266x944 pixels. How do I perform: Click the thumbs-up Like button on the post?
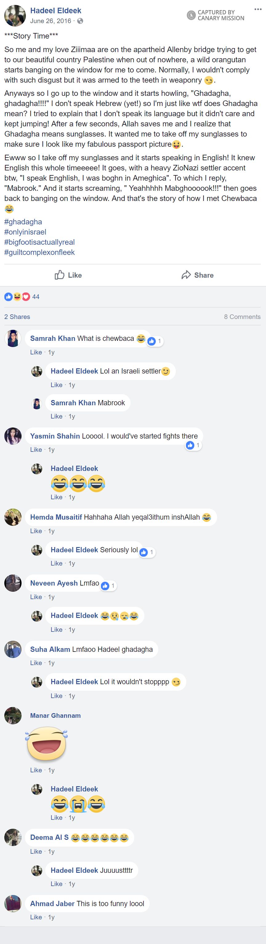[68, 275]
